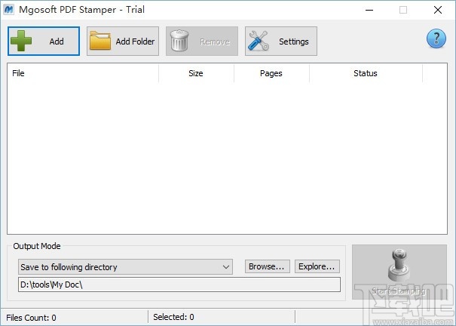
Task: Sort by the Pages column header
Action: coord(271,73)
